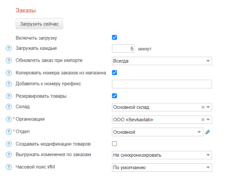
Task: Open help for 'Часовой пояс ИМ'
Action: point(9,167)
